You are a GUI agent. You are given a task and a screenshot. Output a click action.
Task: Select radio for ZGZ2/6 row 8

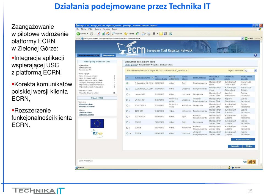(x=127, y=122)
